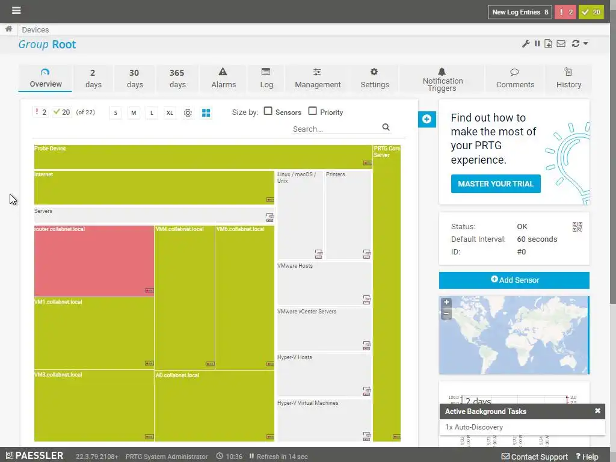Viewport: 616px width, 462px height.
Task: Filter by 2 down sensors status
Action: (41, 112)
